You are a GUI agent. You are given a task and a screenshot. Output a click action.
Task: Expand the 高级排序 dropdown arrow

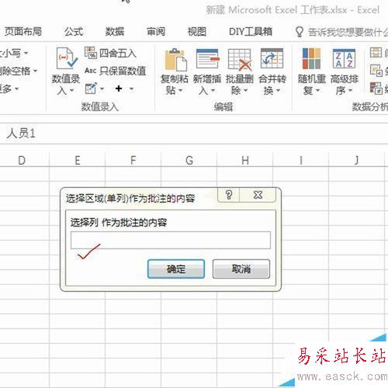tap(351, 91)
